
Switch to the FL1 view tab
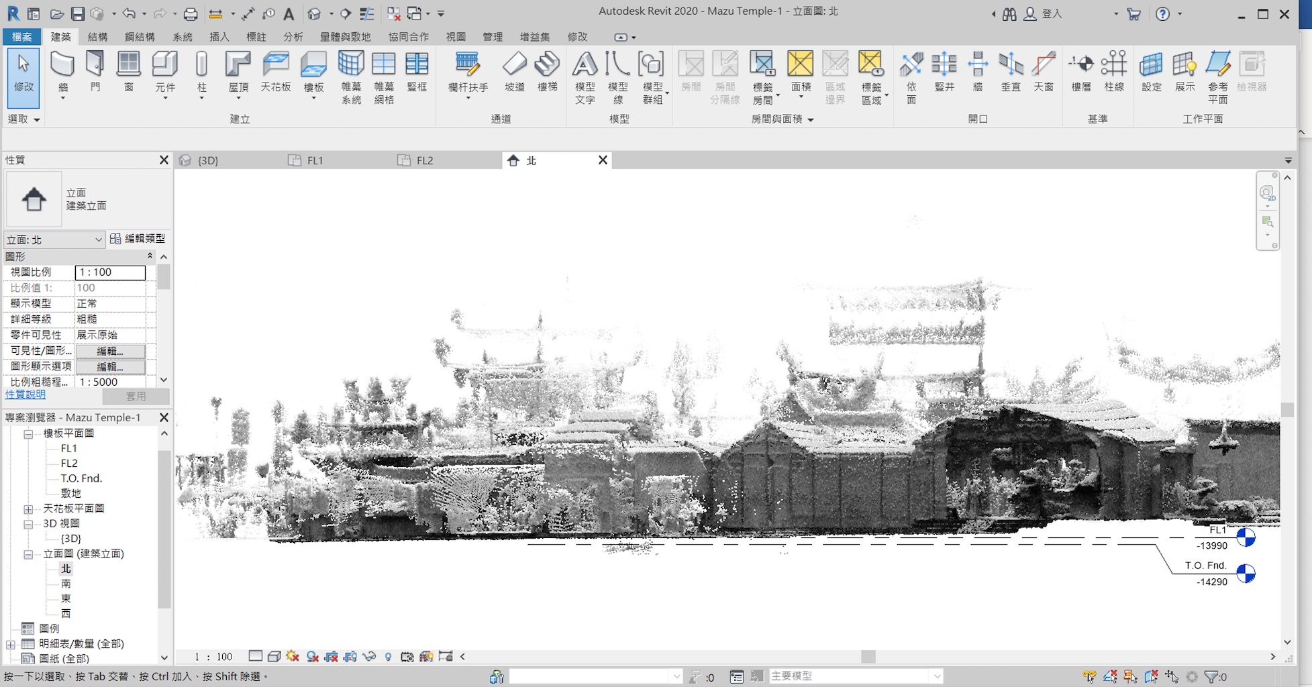coord(314,160)
